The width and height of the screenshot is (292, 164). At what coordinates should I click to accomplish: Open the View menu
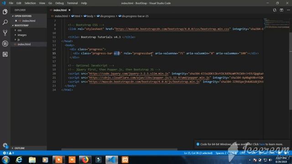(42, 3)
